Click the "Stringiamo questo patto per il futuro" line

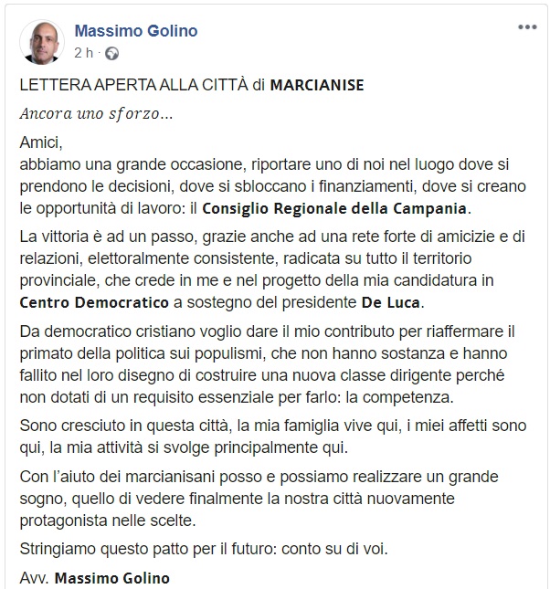click(x=146, y=550)
